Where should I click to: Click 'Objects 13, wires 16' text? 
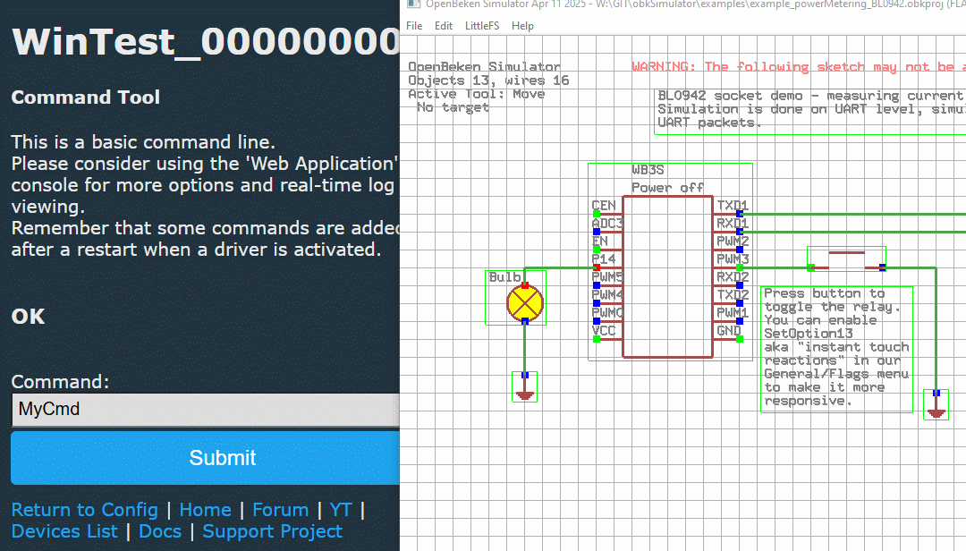coord(488,81)
